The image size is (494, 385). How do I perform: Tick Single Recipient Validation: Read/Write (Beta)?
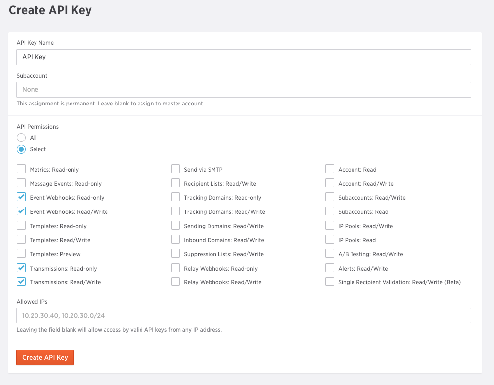coord(330,281)
